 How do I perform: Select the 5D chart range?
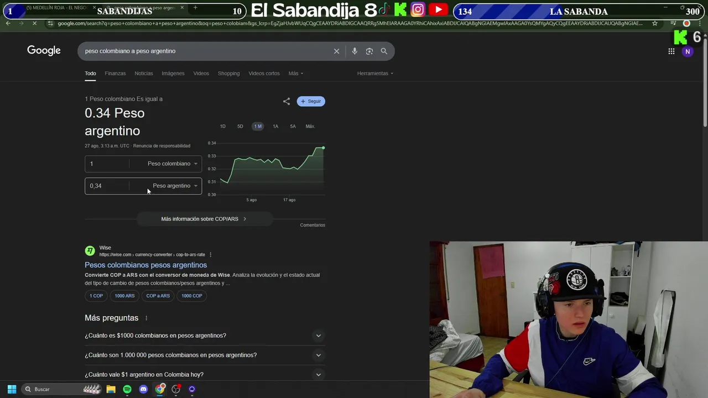(240, 127)
